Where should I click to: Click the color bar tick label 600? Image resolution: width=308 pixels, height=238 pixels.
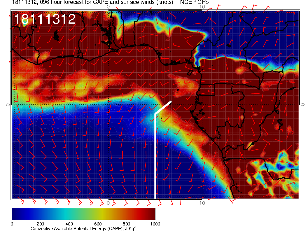pos(98,224)
